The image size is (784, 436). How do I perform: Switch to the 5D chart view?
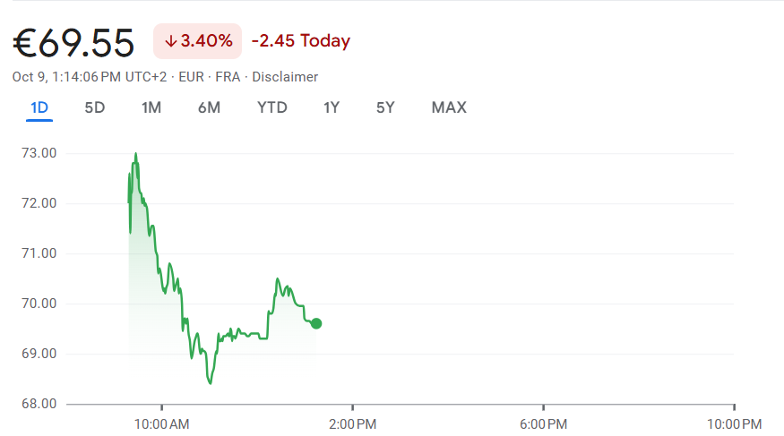point(95,108)
